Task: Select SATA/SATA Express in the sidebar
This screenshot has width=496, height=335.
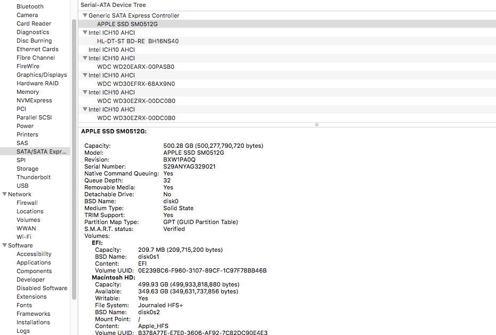Action: [x=35, y=151]
